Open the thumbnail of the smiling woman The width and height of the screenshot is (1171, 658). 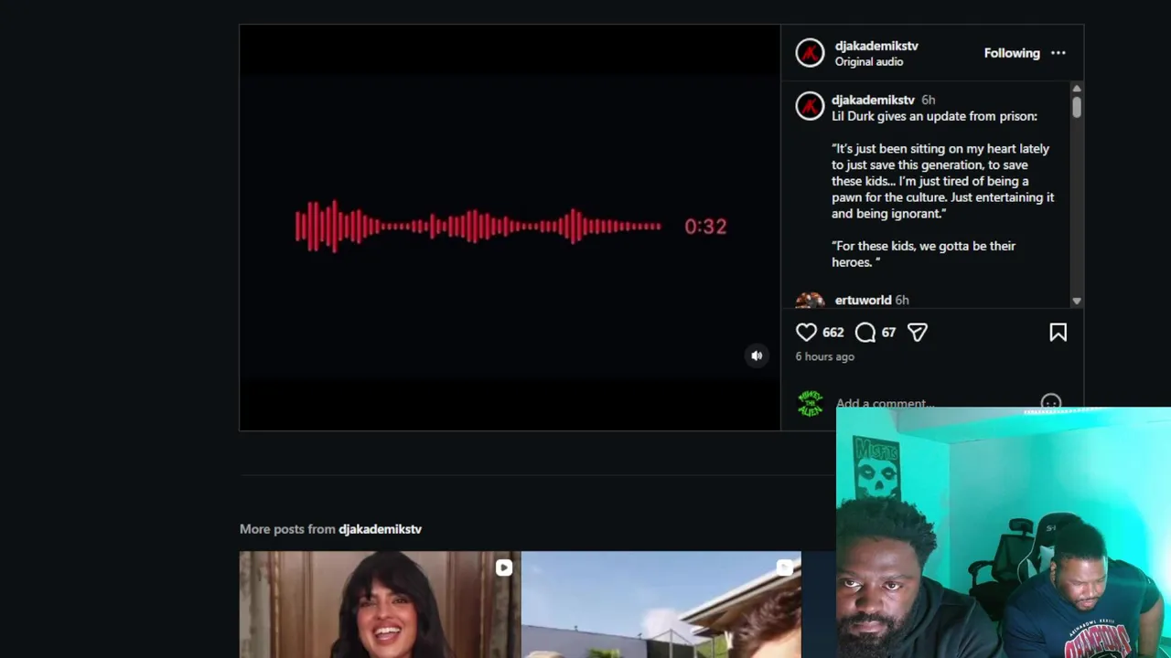(380, 604)
